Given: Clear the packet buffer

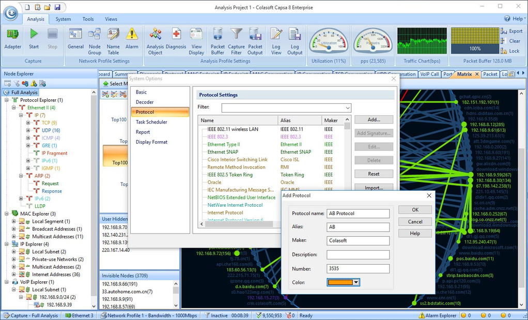Looking at the screenshot, I should (510, 41).
